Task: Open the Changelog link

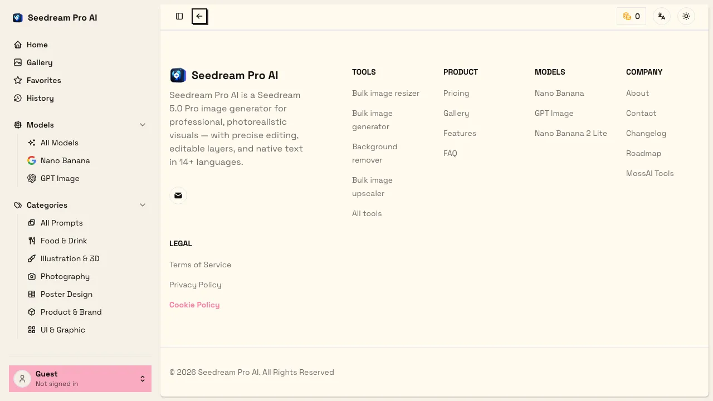Action: (646, 133)
